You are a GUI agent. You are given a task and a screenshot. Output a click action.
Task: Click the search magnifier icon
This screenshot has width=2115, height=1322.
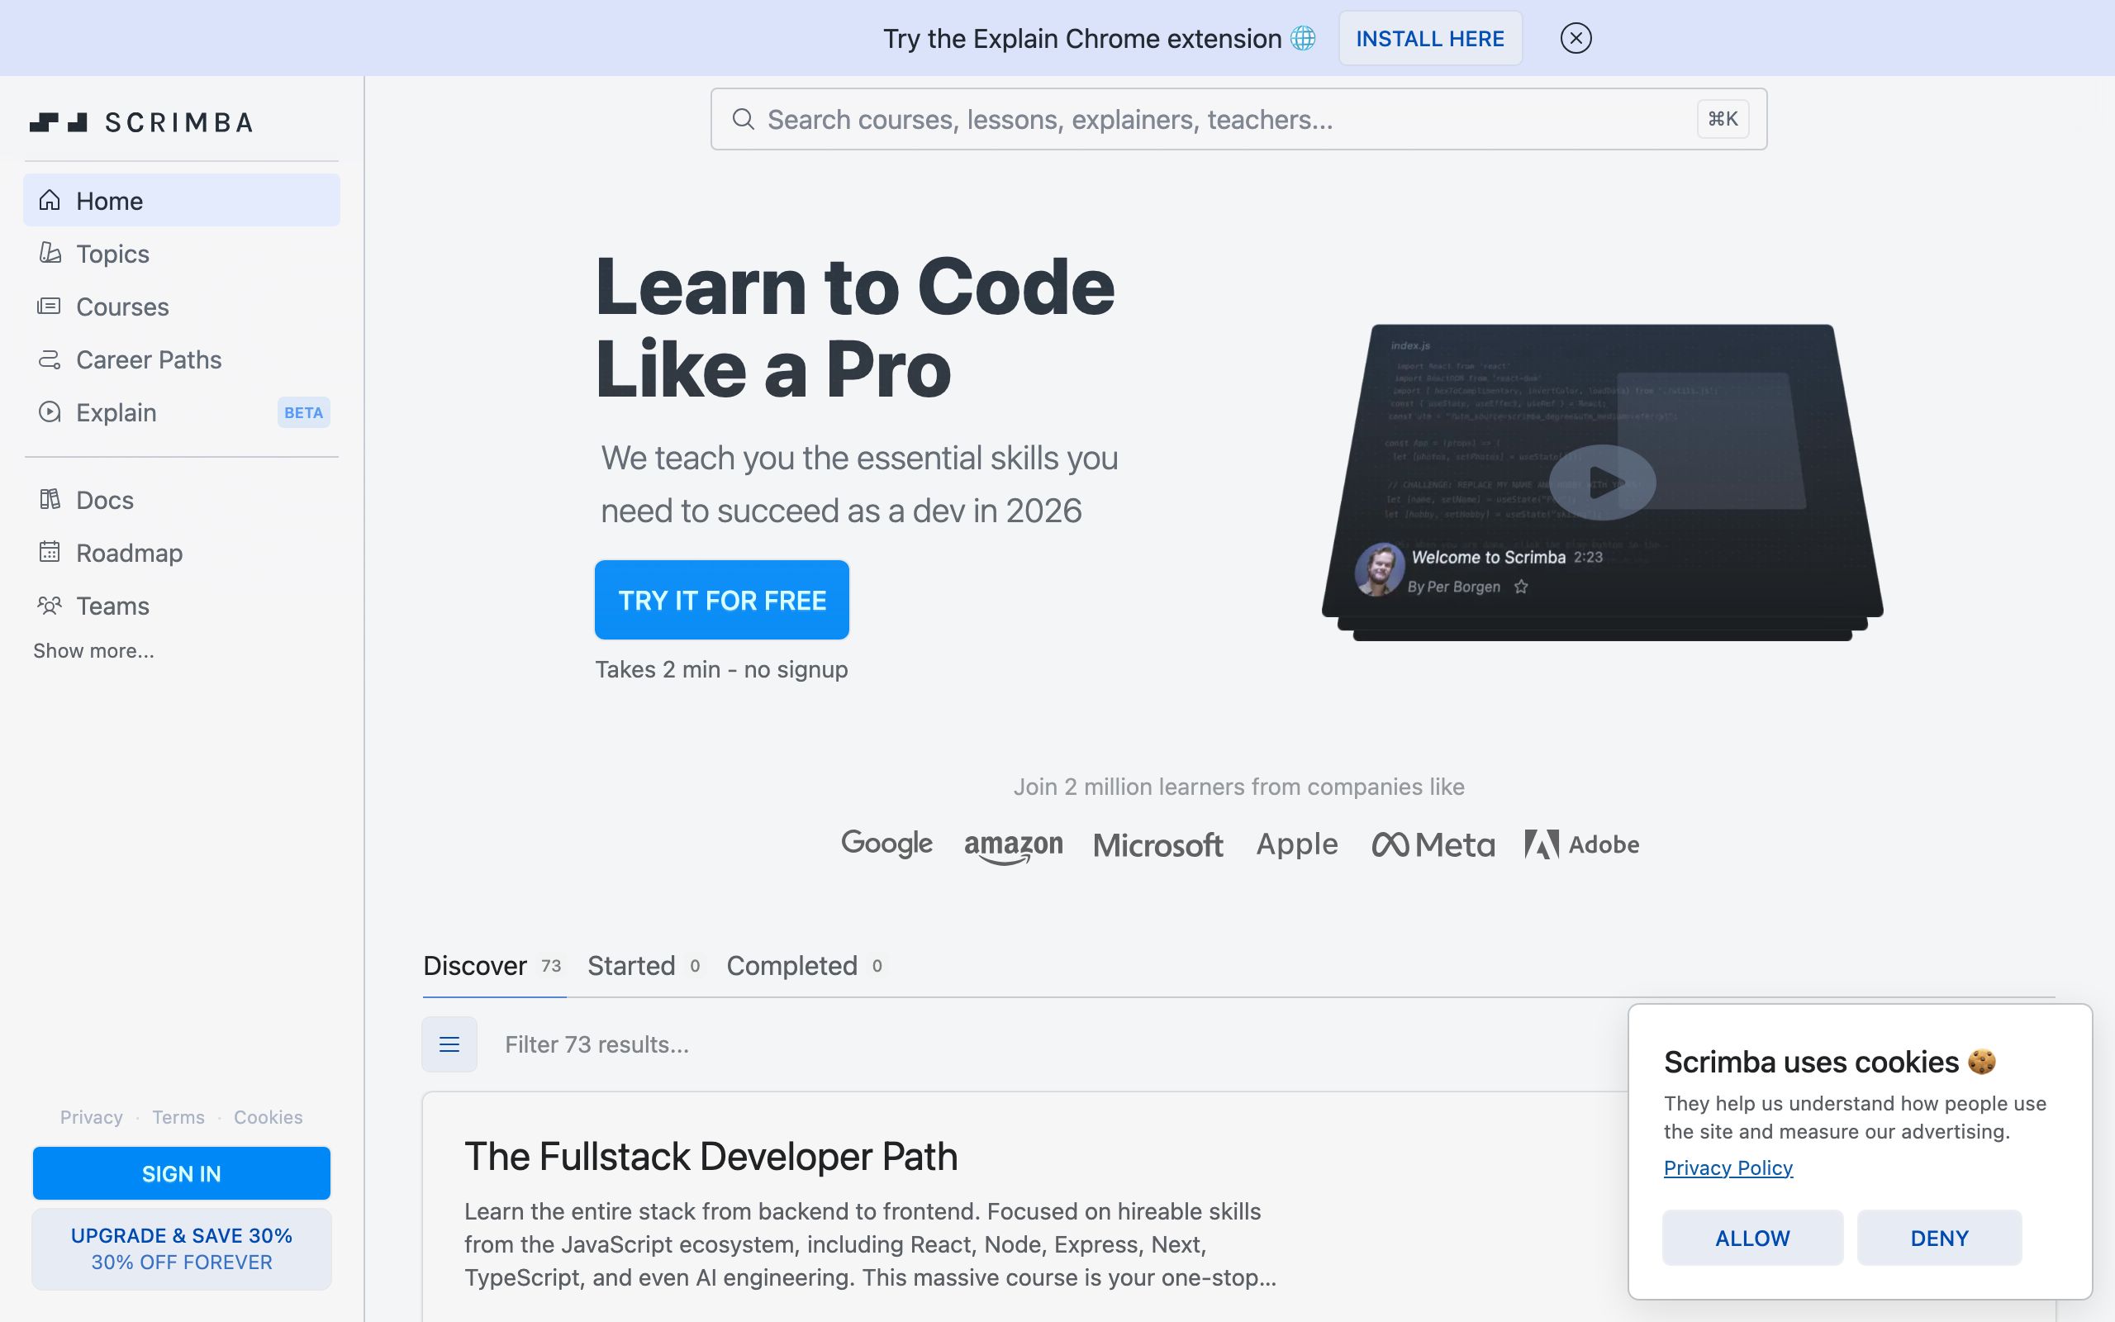(x=743, y=119)
